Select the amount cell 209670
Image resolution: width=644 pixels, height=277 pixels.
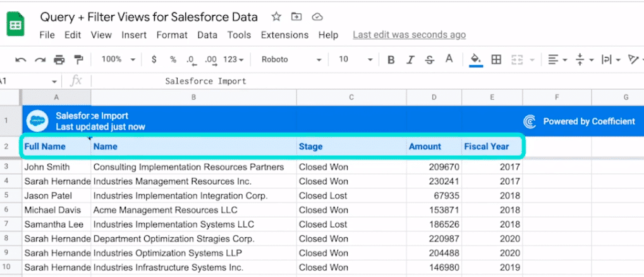tap(434, 167)
